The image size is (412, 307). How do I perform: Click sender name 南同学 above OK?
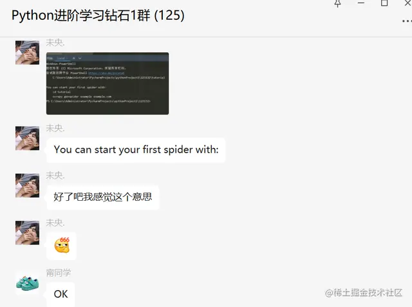coord(59,273)
